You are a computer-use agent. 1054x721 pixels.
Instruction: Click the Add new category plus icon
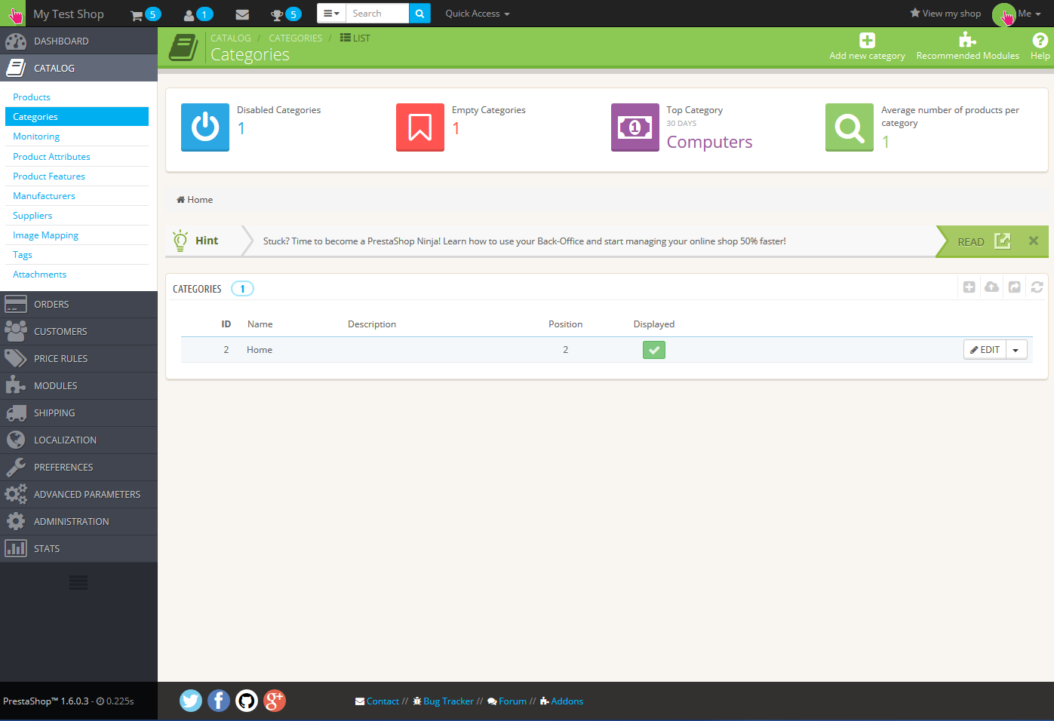click(867, 41)
